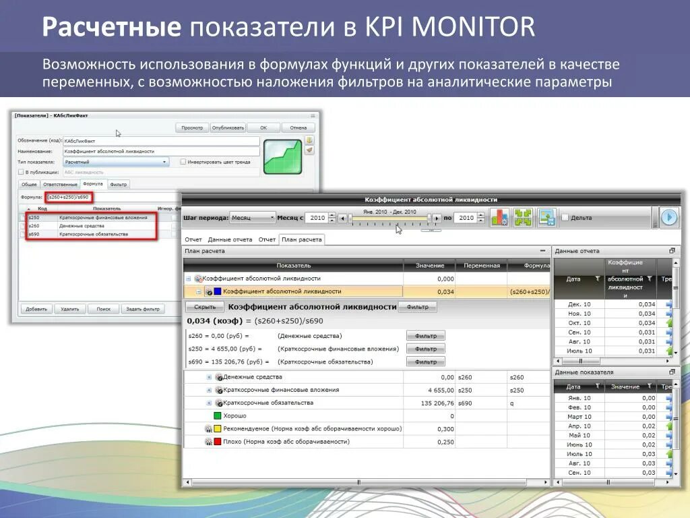Click the green trend chart indicator image
The width and height of the screenshot is (690, 518).
pos(282,156)
